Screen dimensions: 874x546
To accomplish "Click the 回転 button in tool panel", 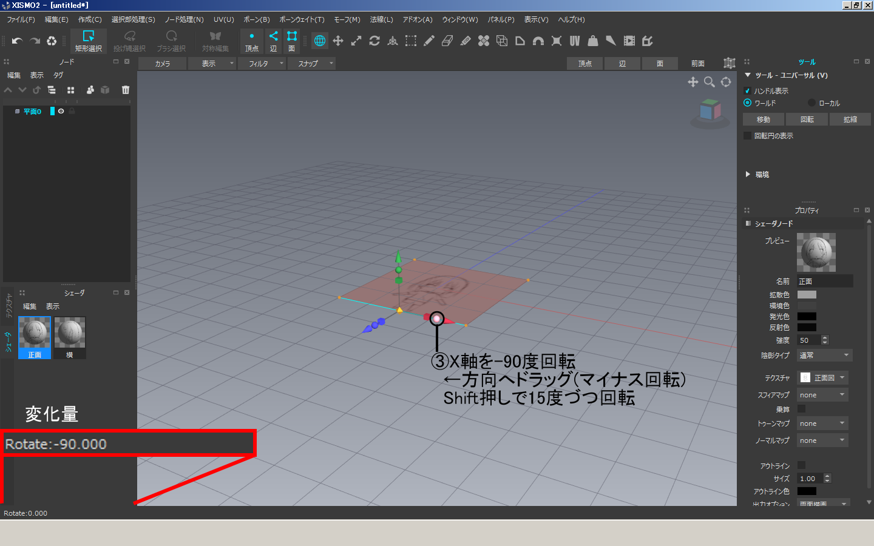I will (807, 120).
